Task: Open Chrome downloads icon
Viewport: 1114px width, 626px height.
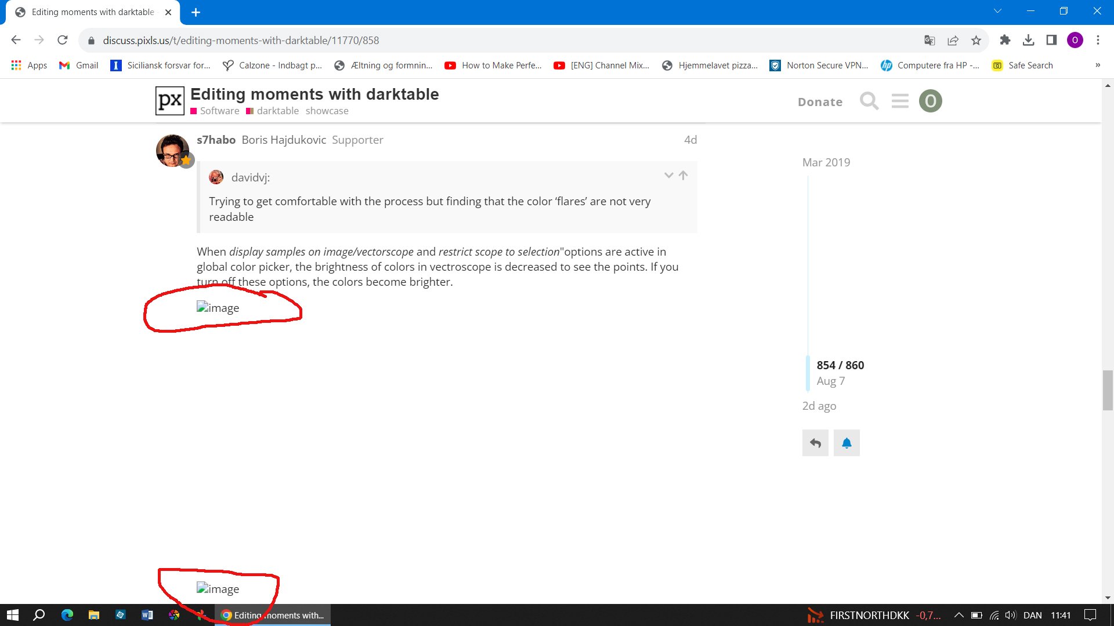Action: click(1028, 41)
